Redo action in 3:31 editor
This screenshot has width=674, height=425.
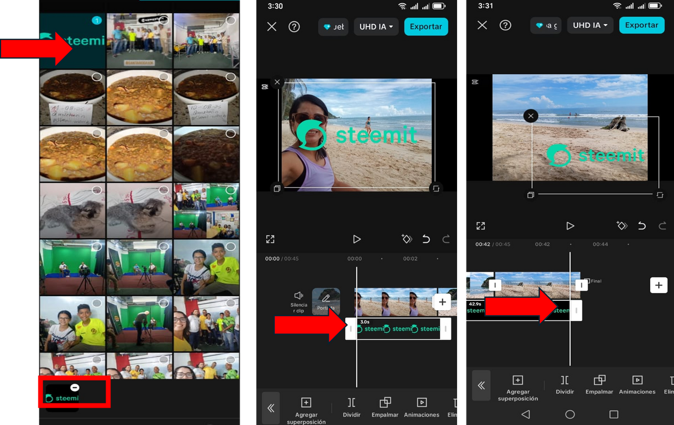click(662, 226)
